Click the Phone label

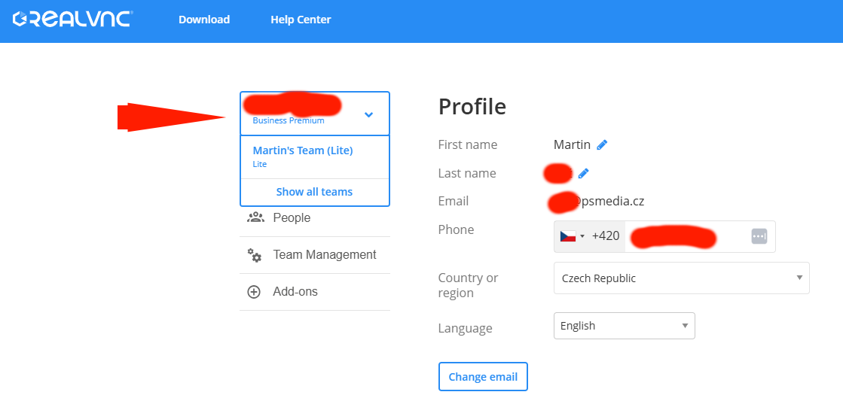456,229
